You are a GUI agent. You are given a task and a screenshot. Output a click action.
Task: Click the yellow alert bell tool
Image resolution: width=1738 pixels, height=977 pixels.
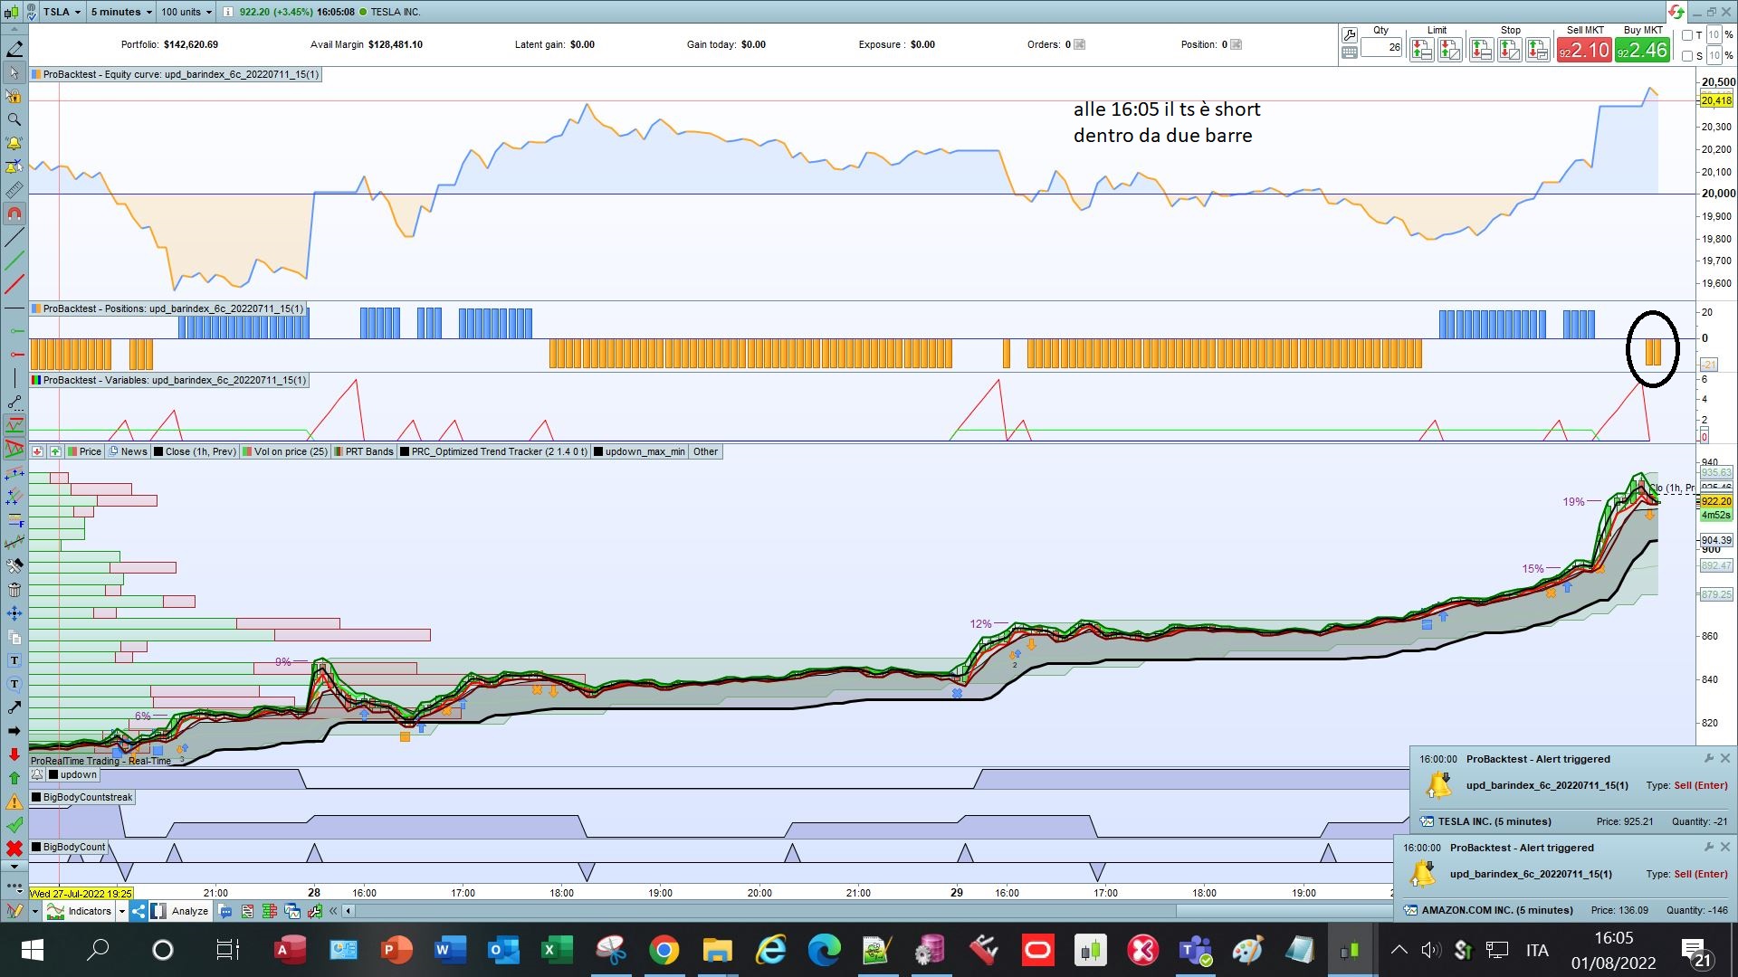point(14,143)
